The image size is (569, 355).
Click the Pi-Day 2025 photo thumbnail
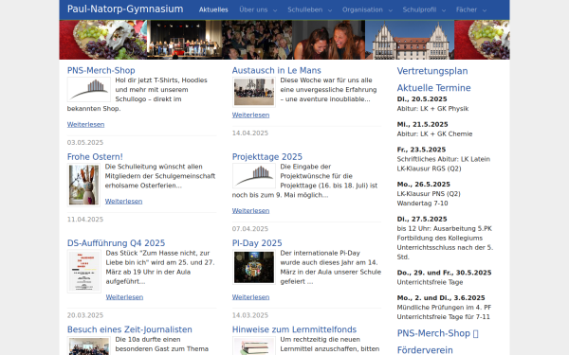click(x=254, y=267)
